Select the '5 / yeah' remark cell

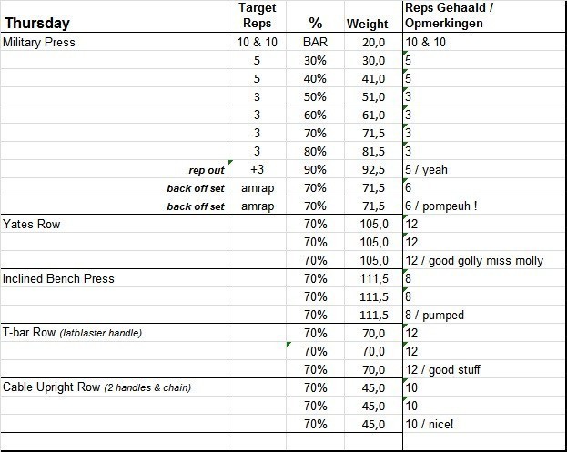427,169
